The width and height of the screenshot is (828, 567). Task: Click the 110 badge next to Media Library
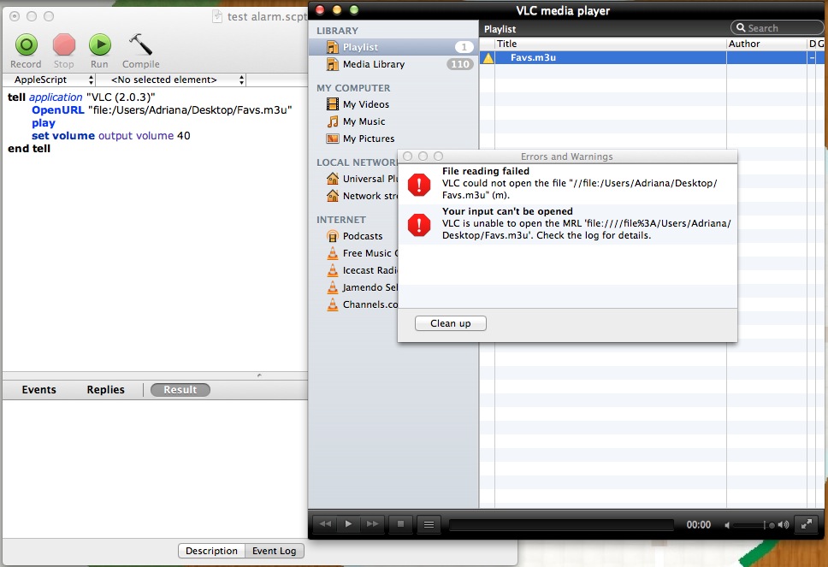tap(460, 64)
